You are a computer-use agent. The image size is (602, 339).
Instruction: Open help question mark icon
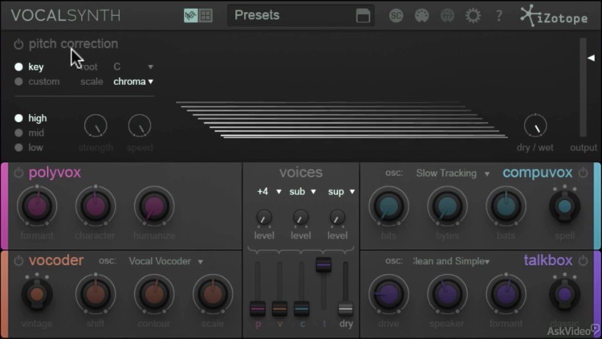pos(498,15)
